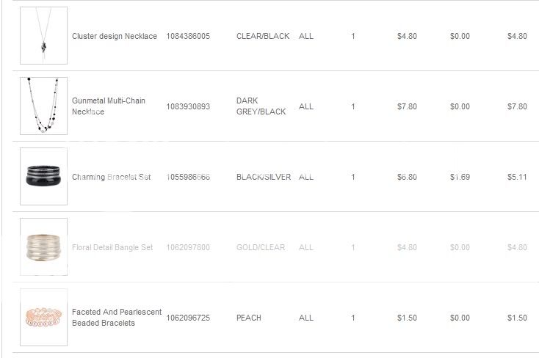The image size is (539, 358).
Task: Select item number 1084386005
Action: pyautogui.click(x=188, y=36)
